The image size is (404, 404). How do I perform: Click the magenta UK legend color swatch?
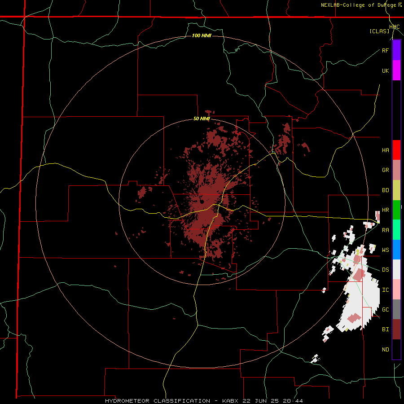click(396, 70)
